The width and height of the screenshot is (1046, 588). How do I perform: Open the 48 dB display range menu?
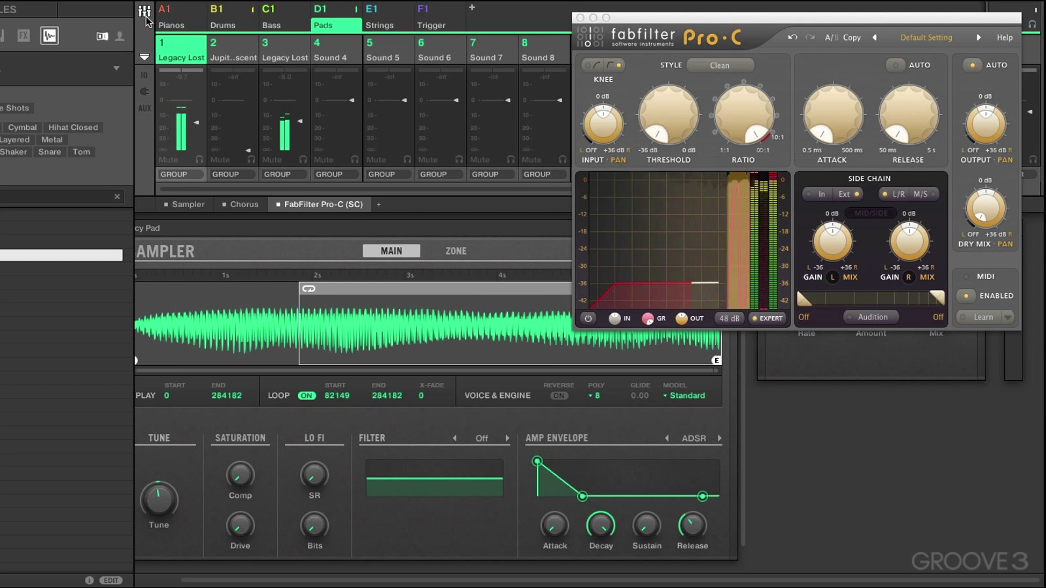pyautogui.click(x=729, y=318)
